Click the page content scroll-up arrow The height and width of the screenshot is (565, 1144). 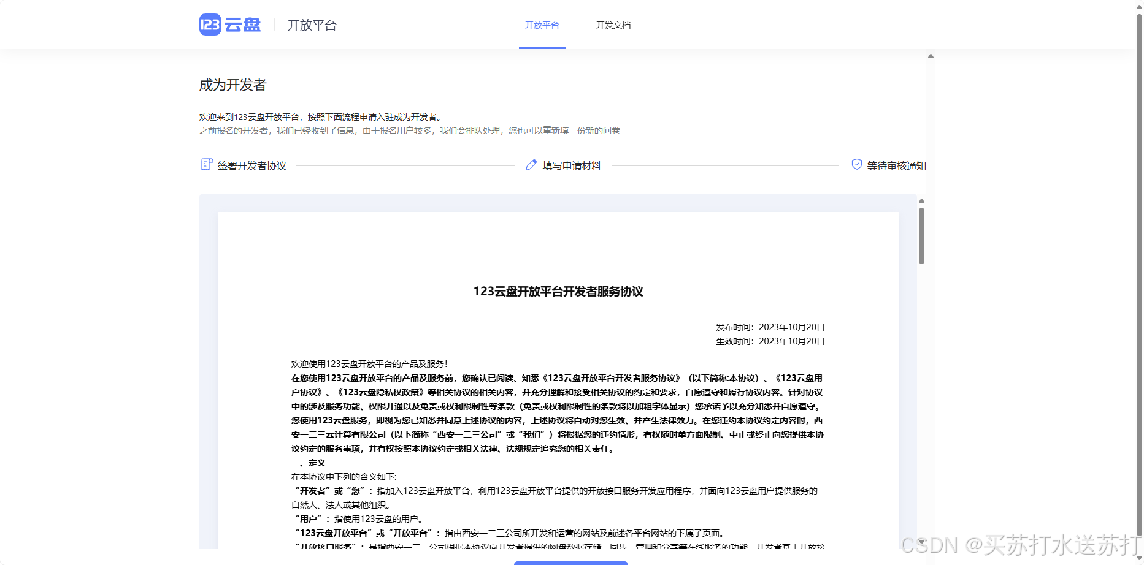pos(931,56)
